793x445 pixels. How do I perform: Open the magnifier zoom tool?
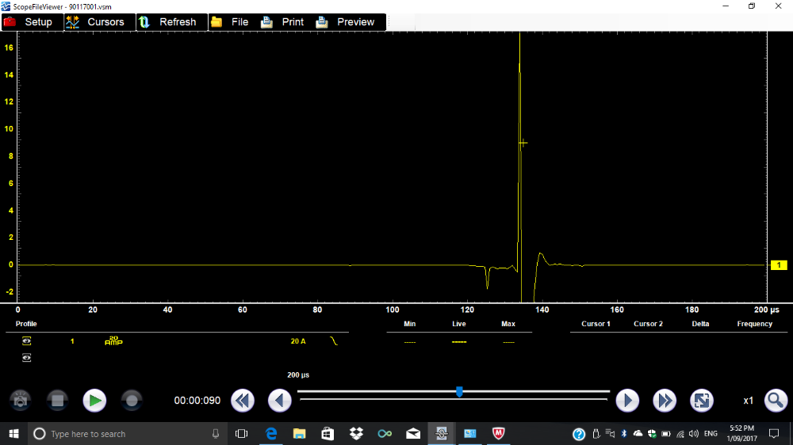(776, 401)
